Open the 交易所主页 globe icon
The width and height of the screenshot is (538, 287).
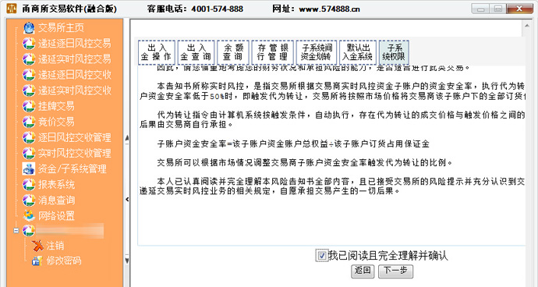(x=29, y=28)
